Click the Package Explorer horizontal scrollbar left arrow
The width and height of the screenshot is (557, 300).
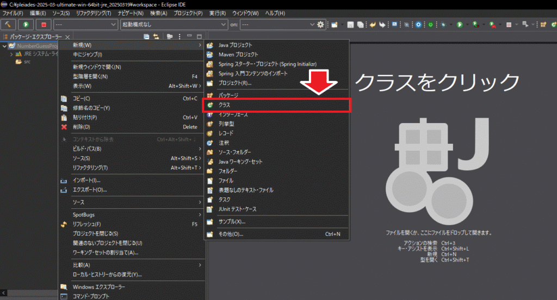(4, 293)
